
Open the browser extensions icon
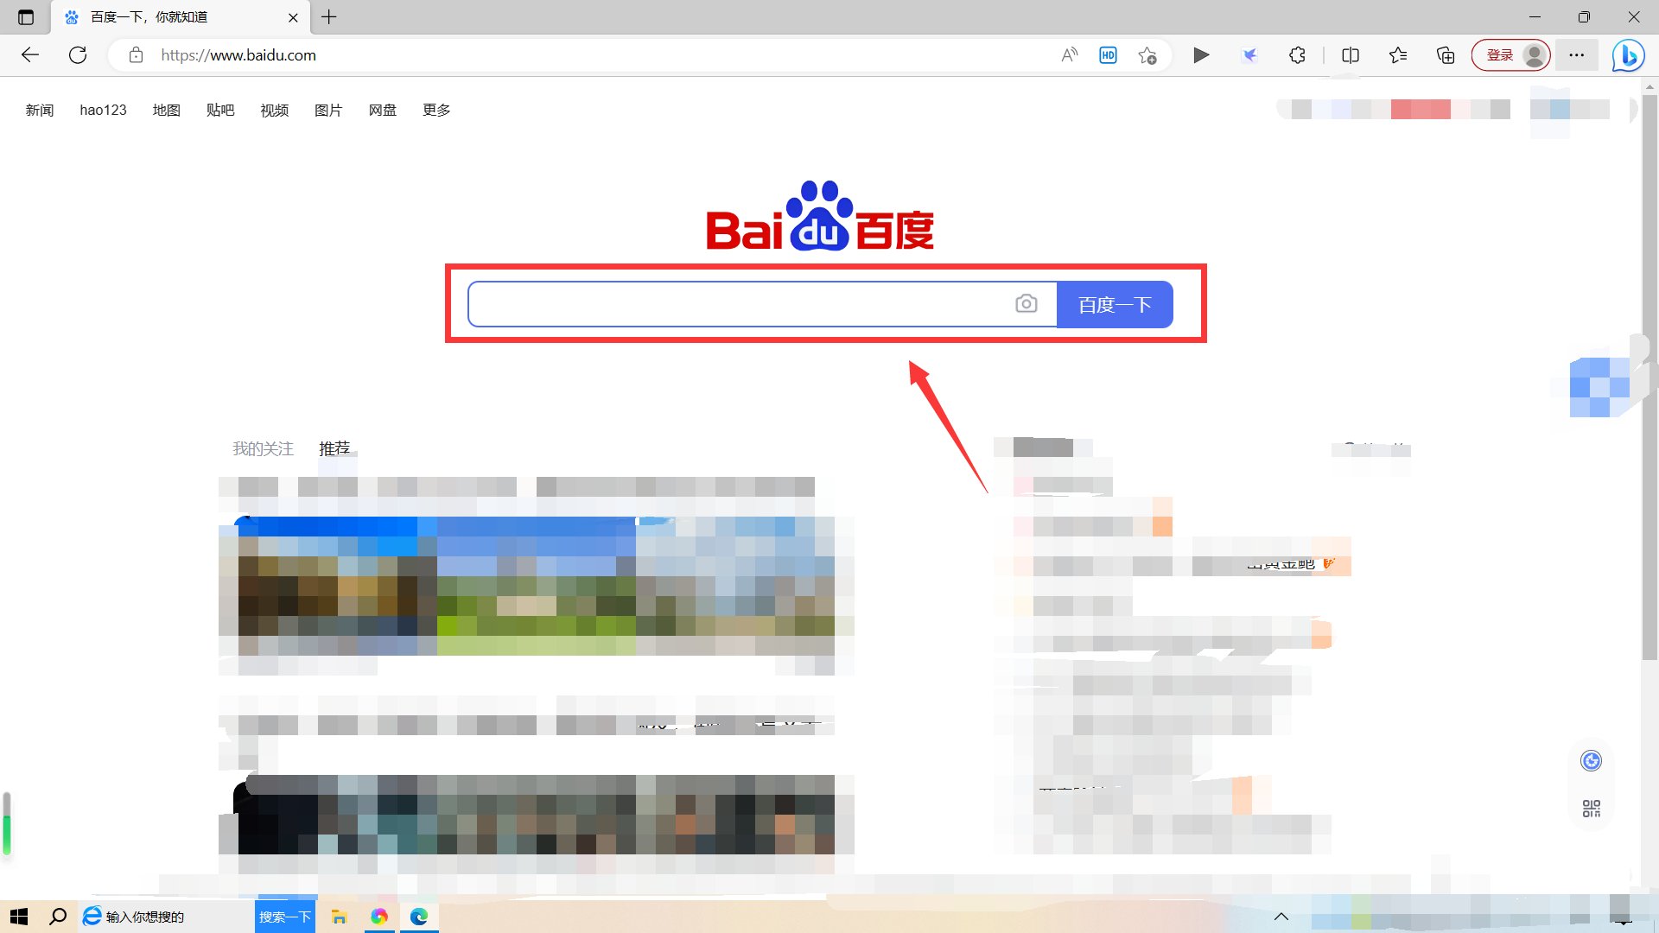point(1297,54)
